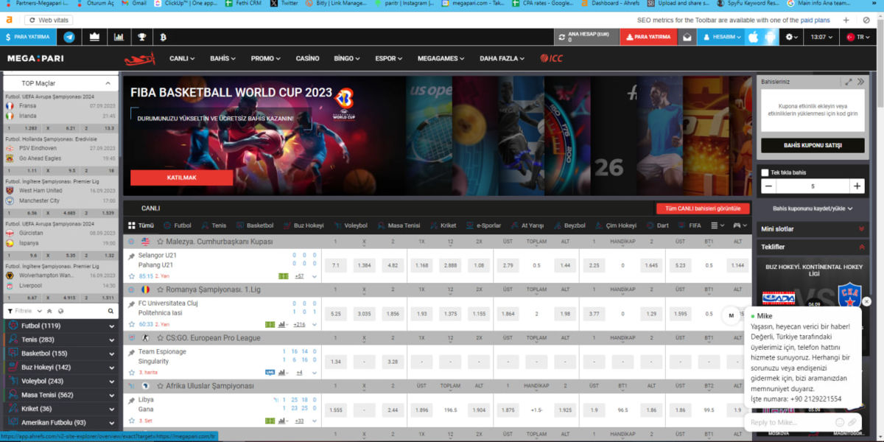Expand the CANLI menu dropdown
The height and width of the screenshot is (442, 884).
point(182,59)
